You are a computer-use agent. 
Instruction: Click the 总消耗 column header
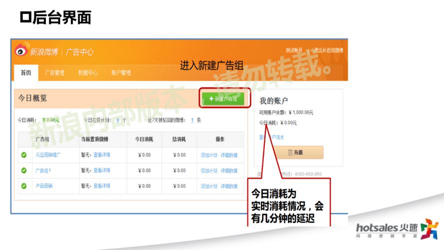pyautogui.click(x=179, y=139)
